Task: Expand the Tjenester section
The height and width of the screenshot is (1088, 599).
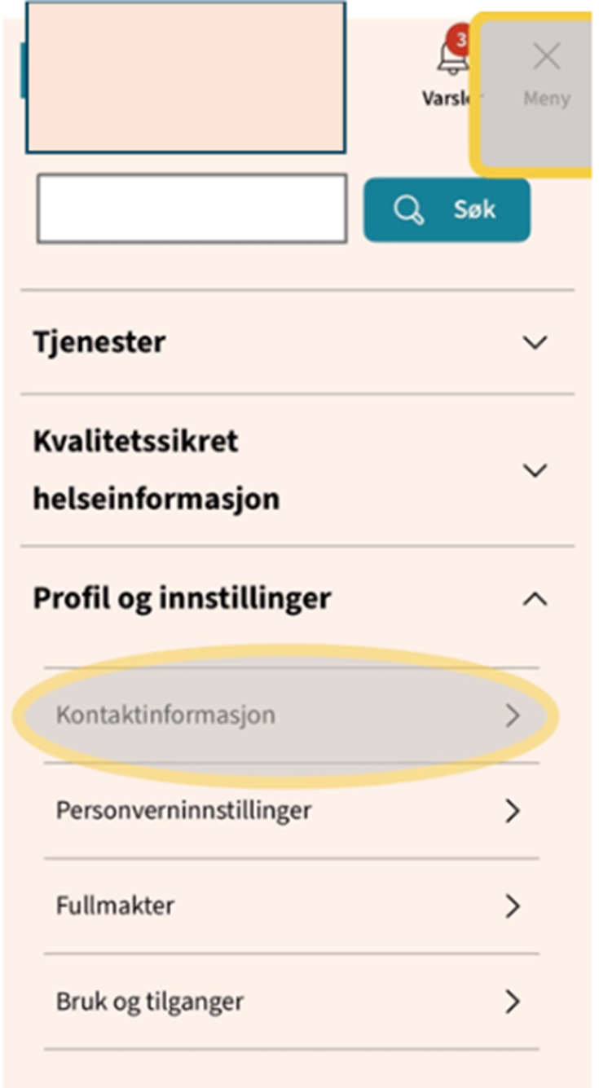Action: (x=99, y=342)
